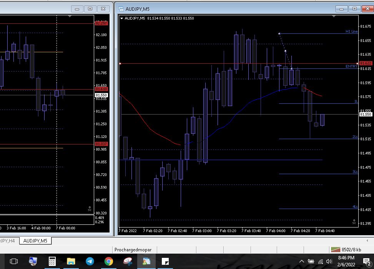The height and width of the screenshot is (269, 374).
Task: Click the AUDJPY,M5 chart window icon
Action: pyautogui.click(x=121, y=9)
